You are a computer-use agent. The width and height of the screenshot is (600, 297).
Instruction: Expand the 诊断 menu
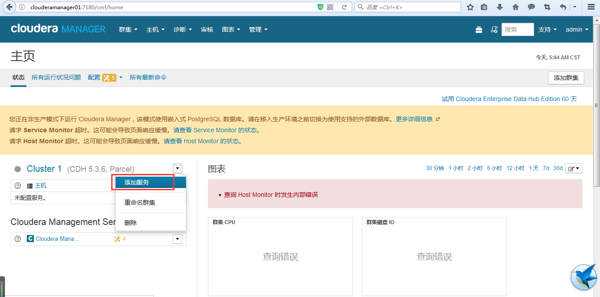point(183,29)
